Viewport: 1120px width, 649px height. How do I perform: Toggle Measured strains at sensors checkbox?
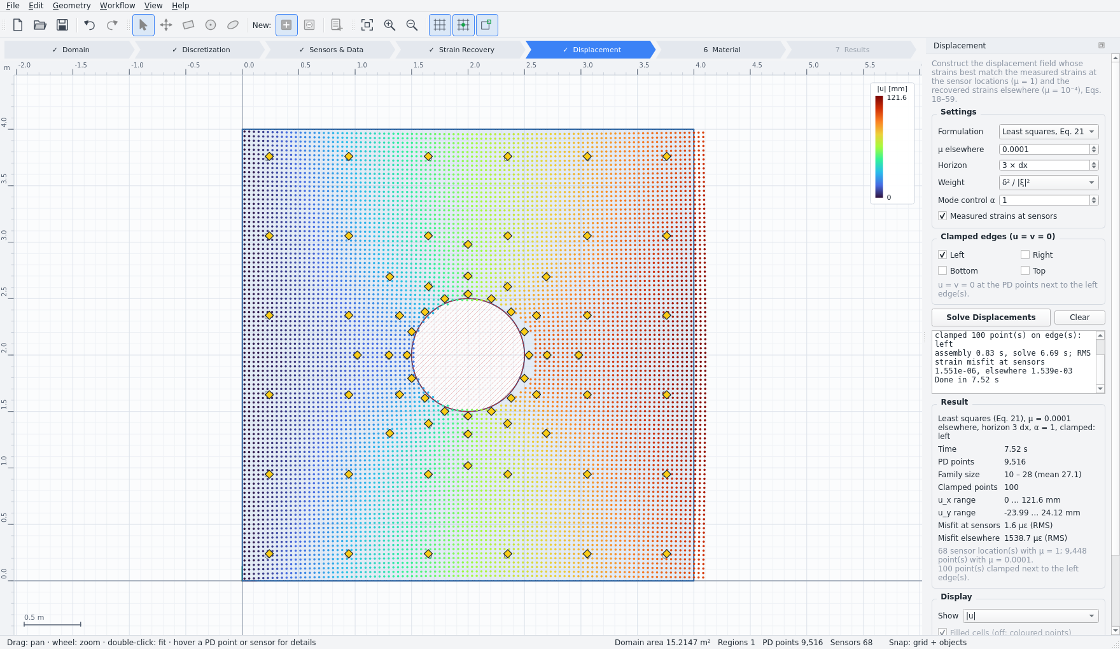[942, 216]
